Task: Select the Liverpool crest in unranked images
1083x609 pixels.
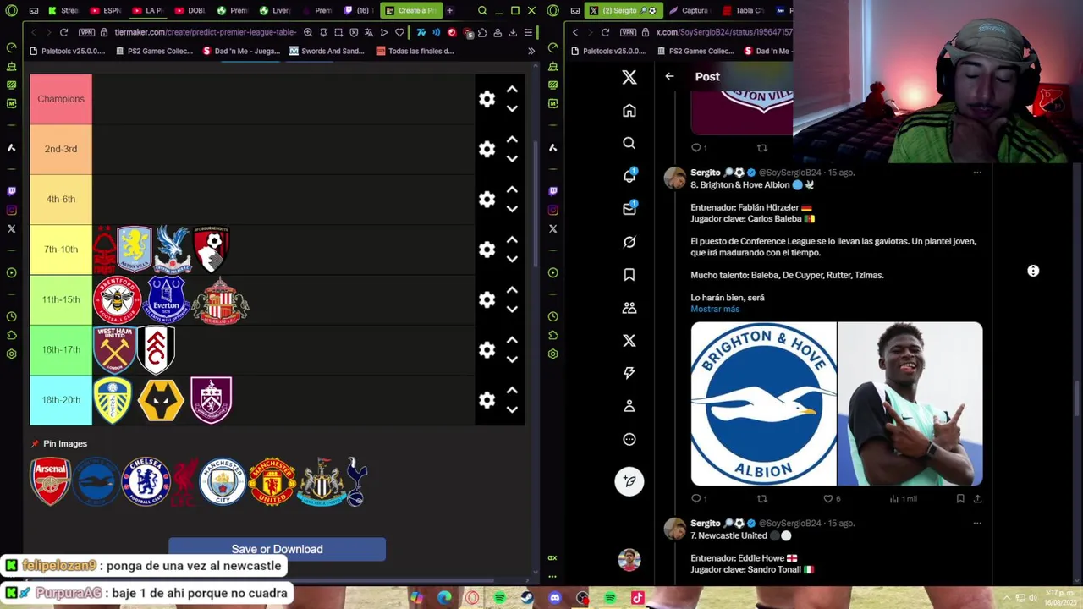Action: tap(184, 481)
